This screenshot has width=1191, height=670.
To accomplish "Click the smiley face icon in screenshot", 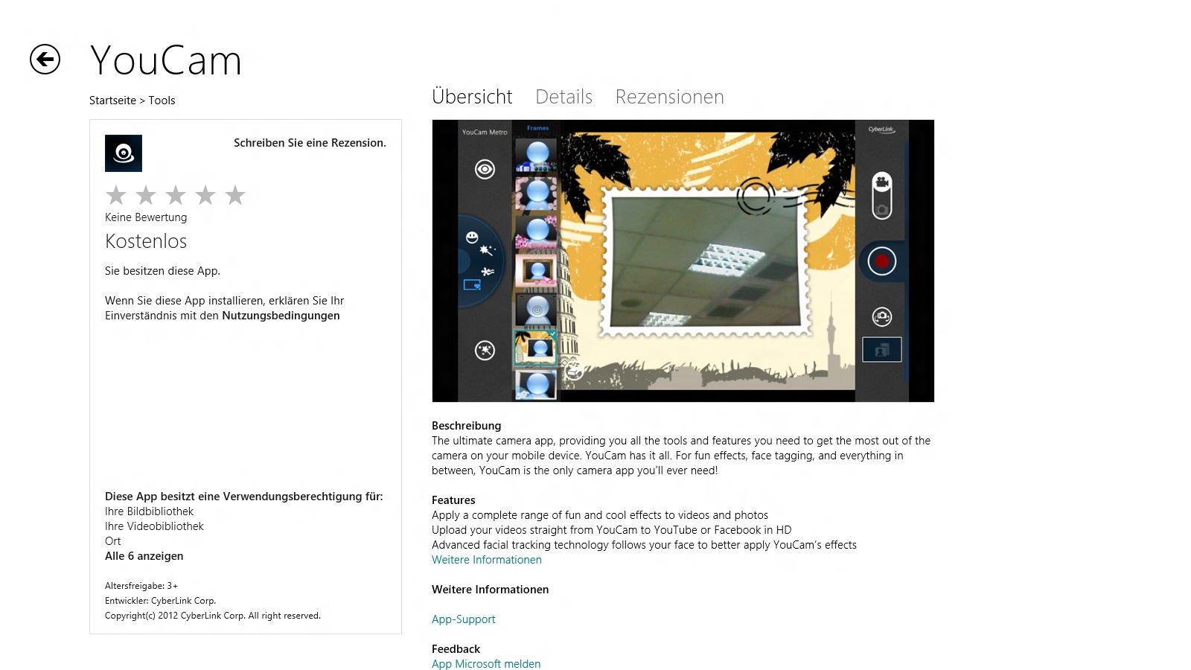I will tap(472, 237).
